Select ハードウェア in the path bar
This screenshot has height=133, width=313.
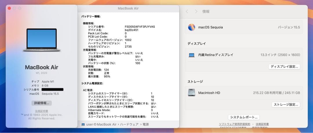[x=129, y=124]
